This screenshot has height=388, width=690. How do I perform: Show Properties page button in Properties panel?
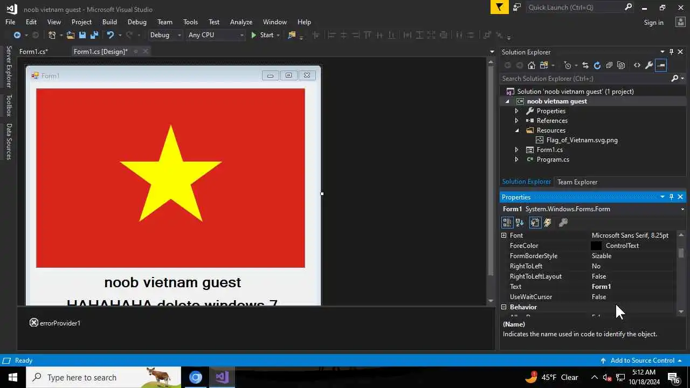[535, 223]
